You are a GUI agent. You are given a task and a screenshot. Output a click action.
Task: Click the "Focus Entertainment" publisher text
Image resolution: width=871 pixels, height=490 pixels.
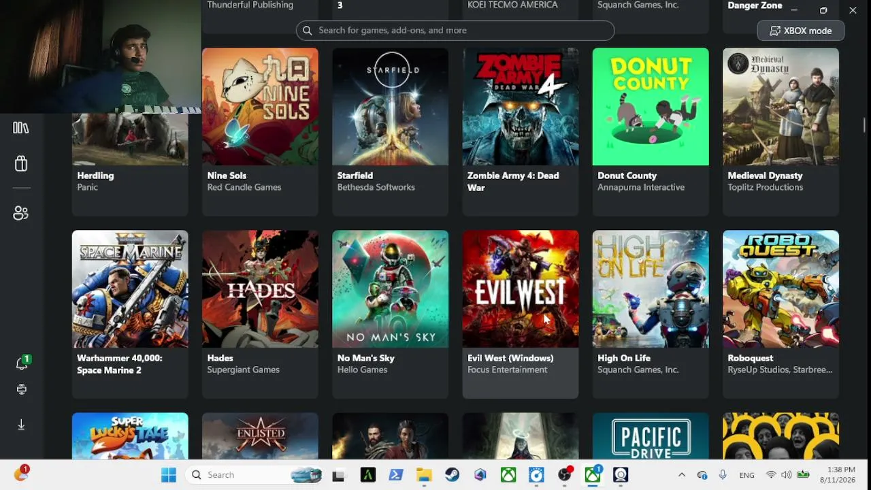tap(507, 370)
